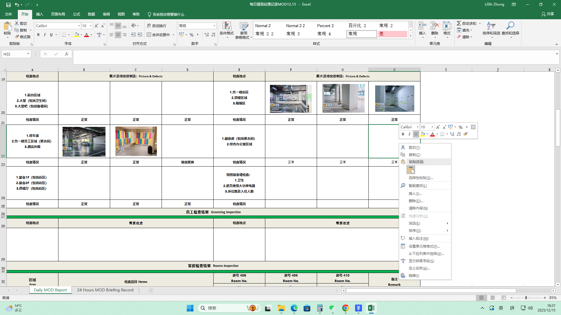The width and height of the screenshot is (561, 315).
Task: Click the insert function fx icon
Action: pyautogui.click(x=67, y=54)
